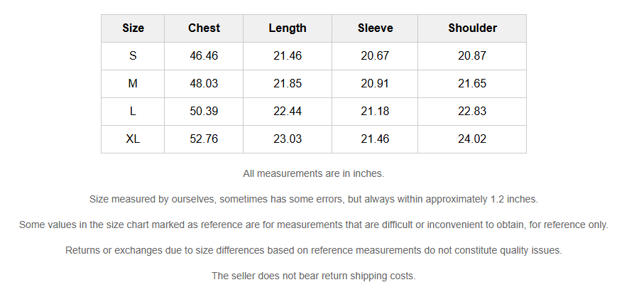Click shoulder value 24.02 for size XL

tap(472, 139)
